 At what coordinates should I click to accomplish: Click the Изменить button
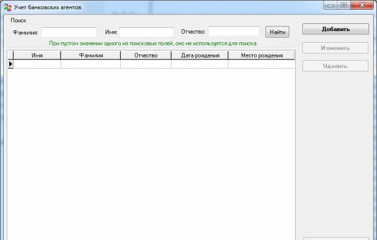(x=335, y=48)
